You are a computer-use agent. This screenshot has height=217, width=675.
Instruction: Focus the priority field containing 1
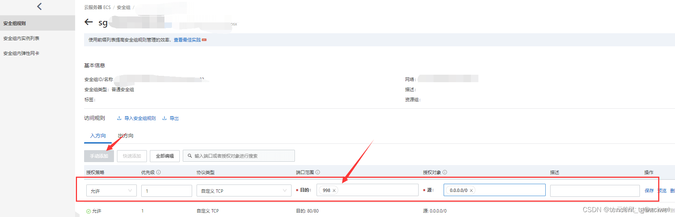pos(167,190)
